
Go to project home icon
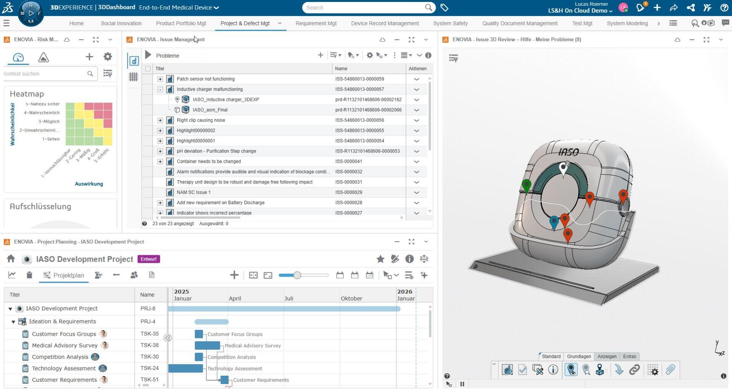(x=11, y=259)
